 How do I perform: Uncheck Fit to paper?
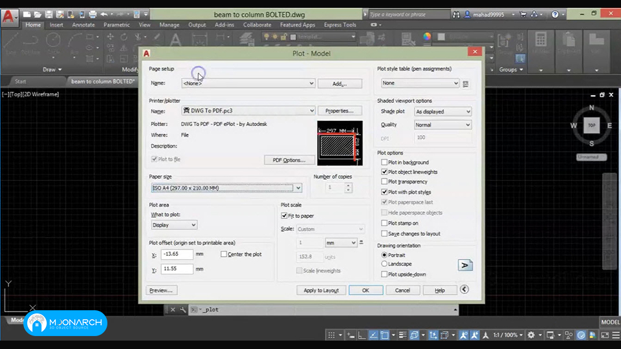[284, 216]
